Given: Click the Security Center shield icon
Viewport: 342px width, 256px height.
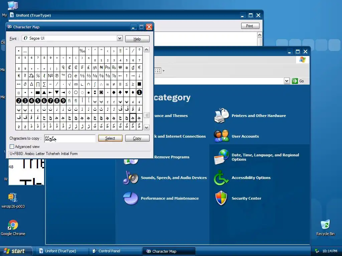Looking at the screenshot, I should [221, 198].
